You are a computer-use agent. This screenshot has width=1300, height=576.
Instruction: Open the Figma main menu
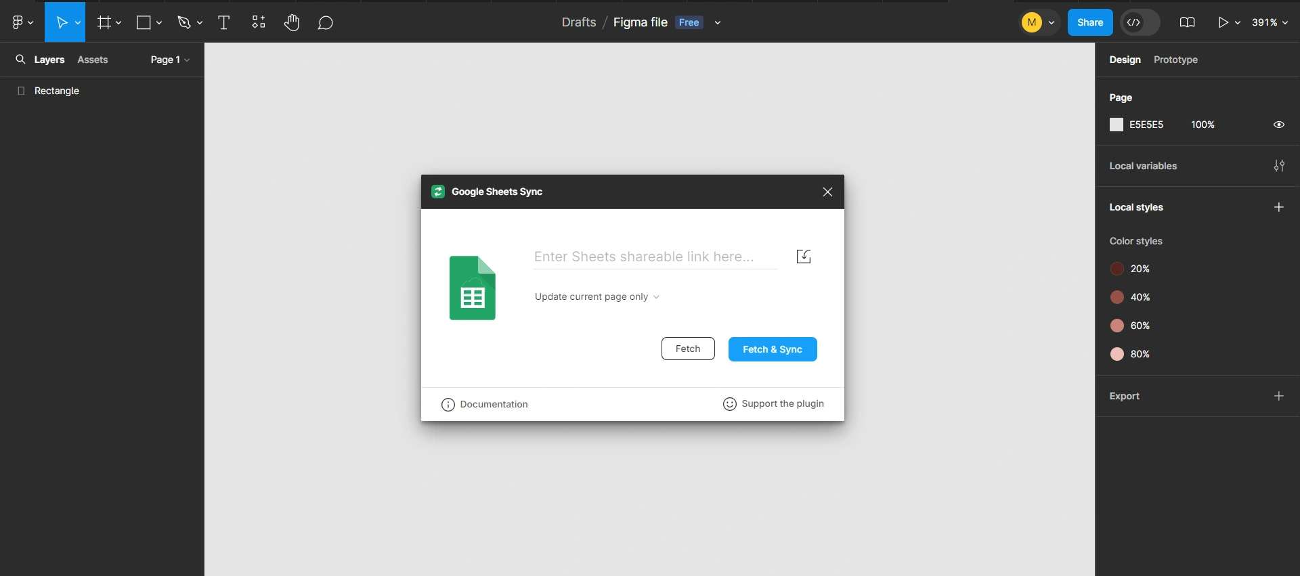[22, 22]
